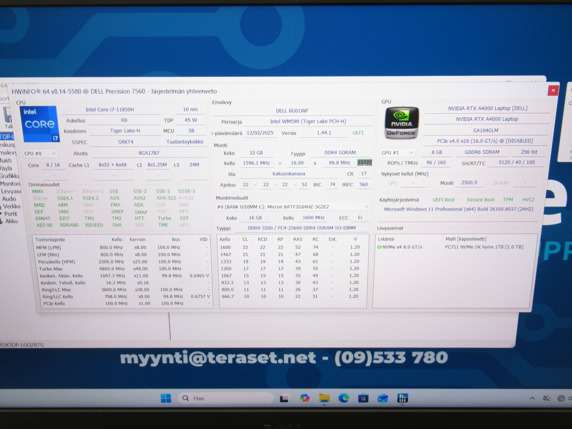The image size is (572, 429).
Task: Click the BIOS date 12/02/2025
Action: coord(260,133)
